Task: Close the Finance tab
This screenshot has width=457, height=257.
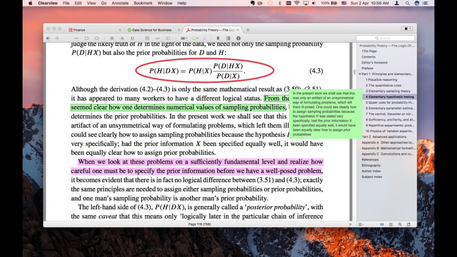Action: tap(120, 30)
